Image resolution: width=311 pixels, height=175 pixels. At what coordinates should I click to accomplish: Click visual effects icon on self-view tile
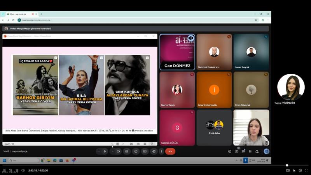(266, 143)
